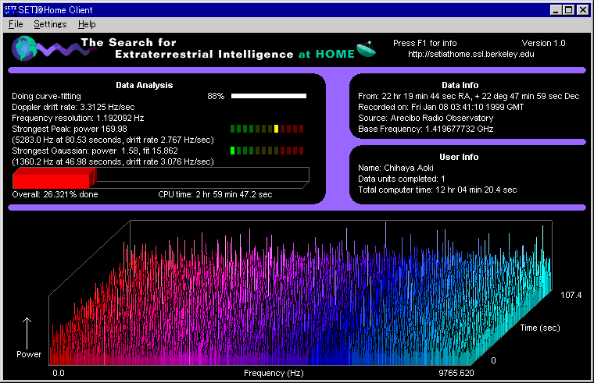The width and height of the screenshot is (594, 383).
Task: Click the Earth globe logo
Action: [25, 48]
